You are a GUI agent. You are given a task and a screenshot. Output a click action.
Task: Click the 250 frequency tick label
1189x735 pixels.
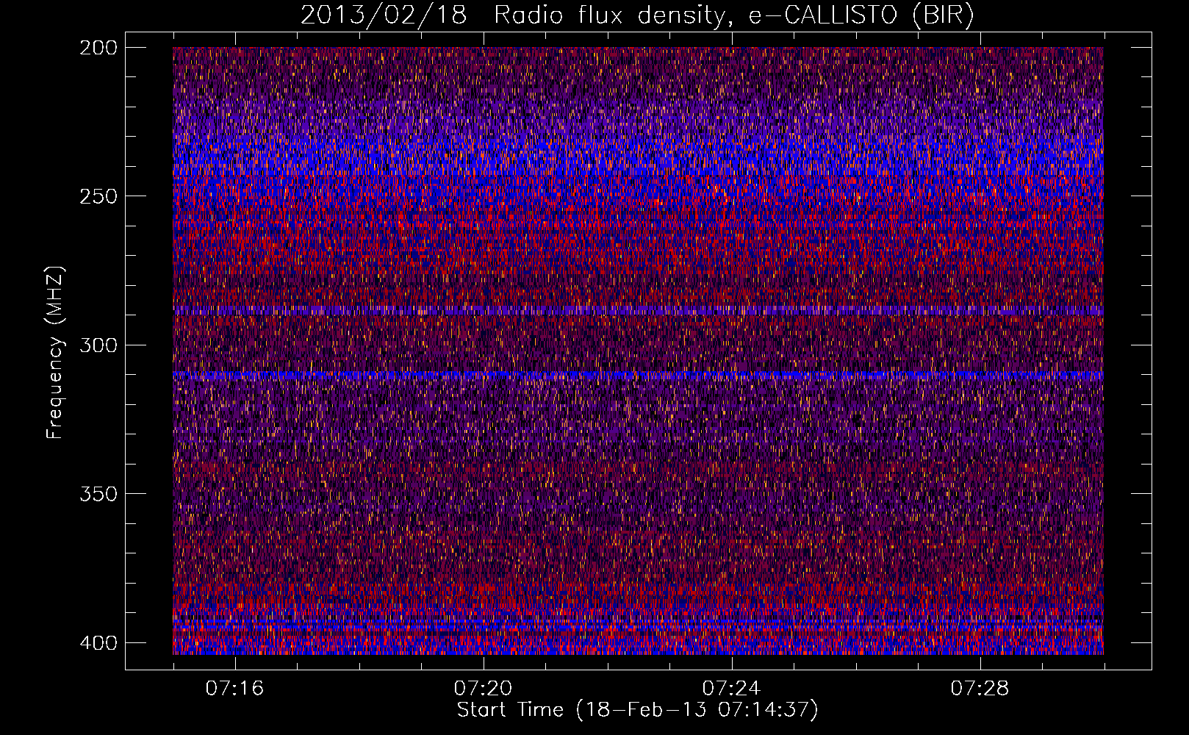point(98,196)
